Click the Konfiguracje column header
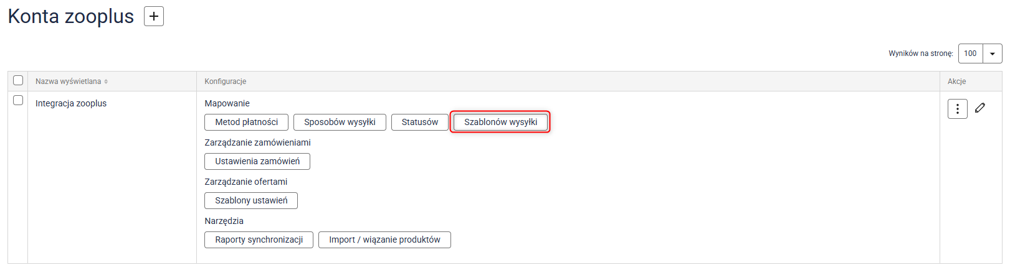 tap(226, 81)
